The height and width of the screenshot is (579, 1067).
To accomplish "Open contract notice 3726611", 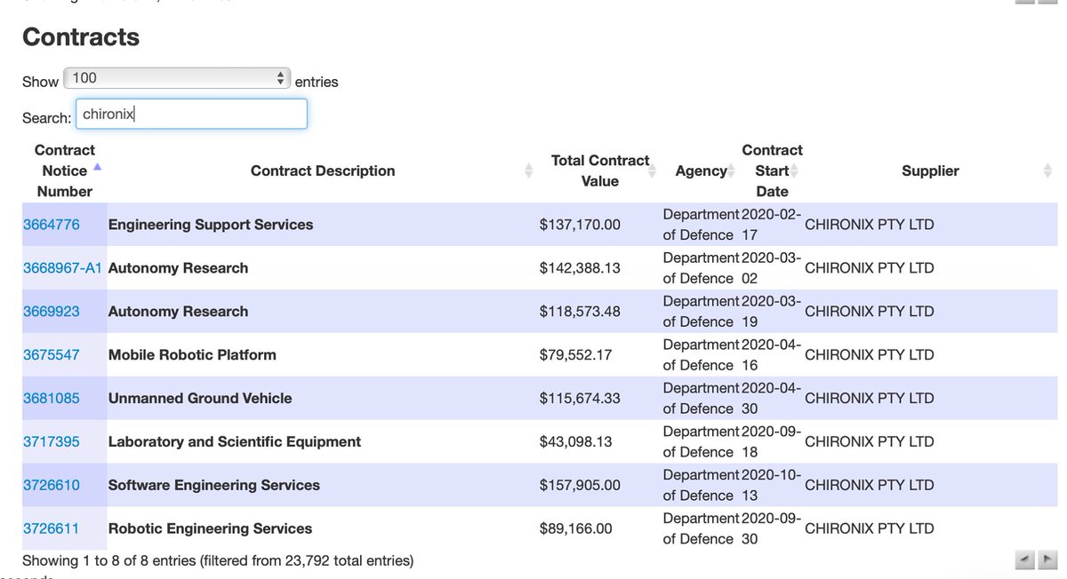I will (x=51, y=529).
